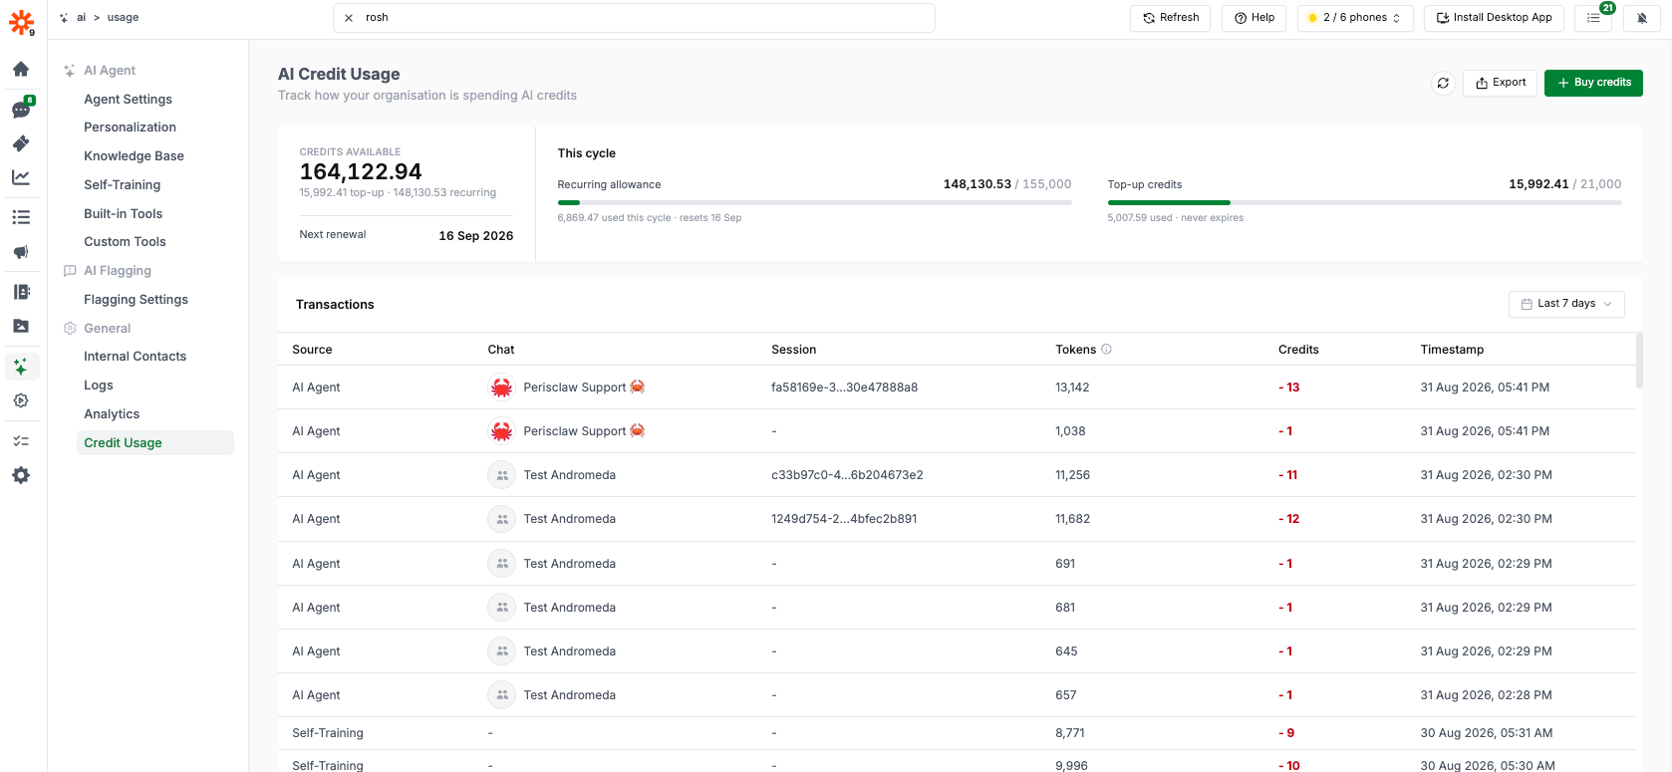This screenshot has width=1672, height=772.
Task: Click timestamp '30 Aug 2026, 05:31 AM'
Action: pyautogui.click(x=1486, y=733)
